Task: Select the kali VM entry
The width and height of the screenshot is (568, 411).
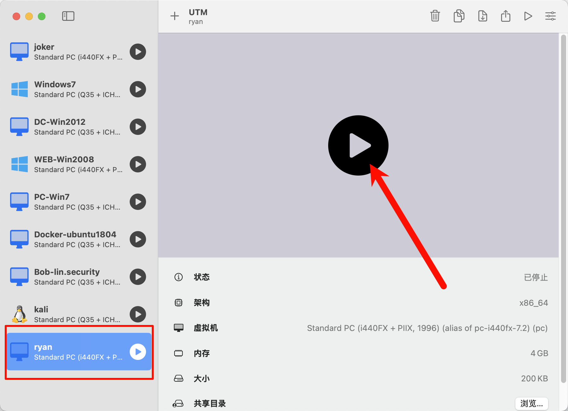Action: click(79, 314)
